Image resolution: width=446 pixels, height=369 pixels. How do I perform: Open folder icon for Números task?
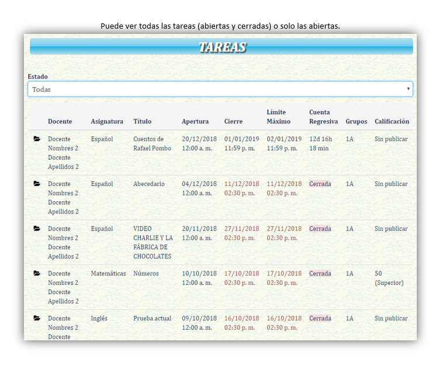(37, 273)
